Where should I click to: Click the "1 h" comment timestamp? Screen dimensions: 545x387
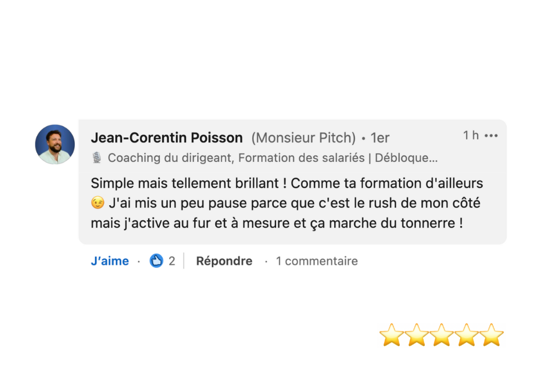click(471, 136)
